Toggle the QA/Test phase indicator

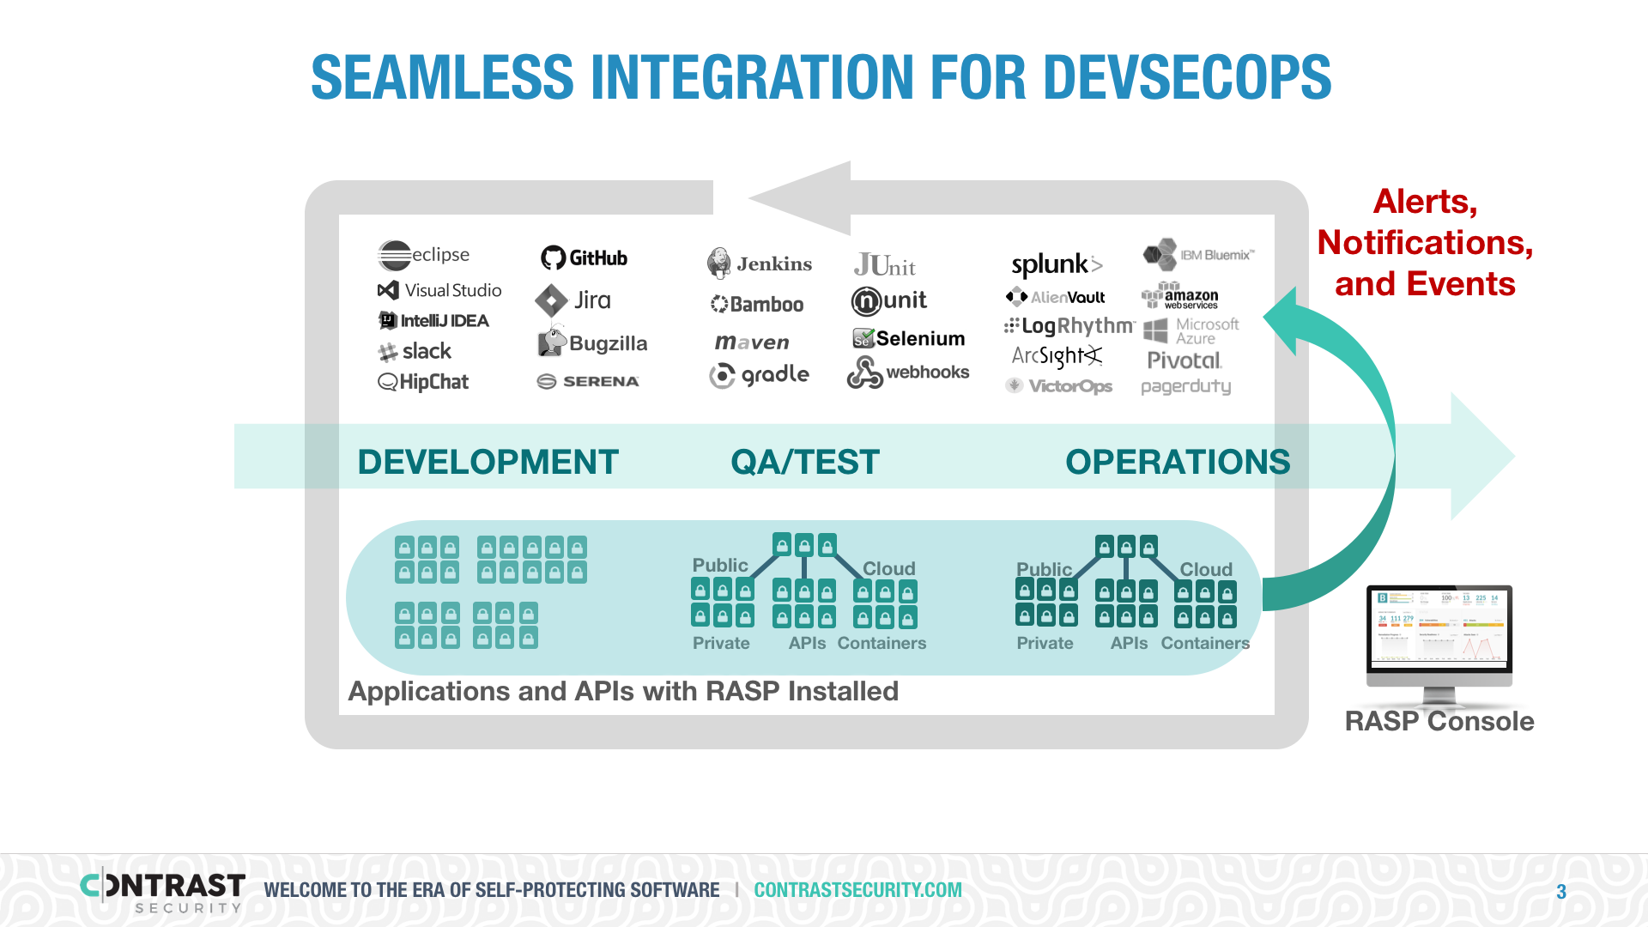coord(805,459)
